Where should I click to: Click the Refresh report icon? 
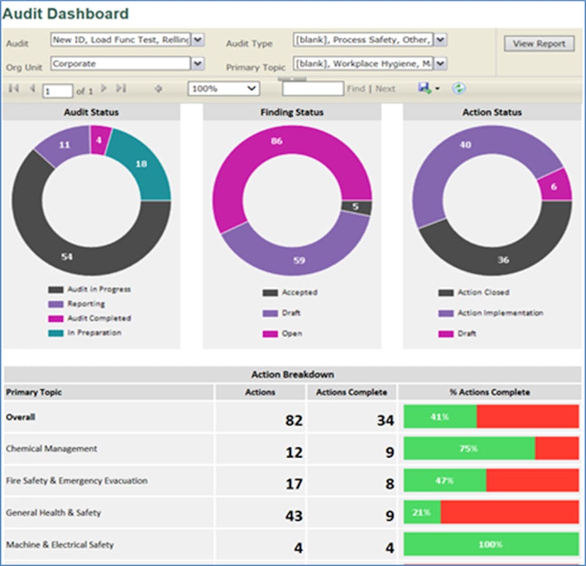pos(459,88)
